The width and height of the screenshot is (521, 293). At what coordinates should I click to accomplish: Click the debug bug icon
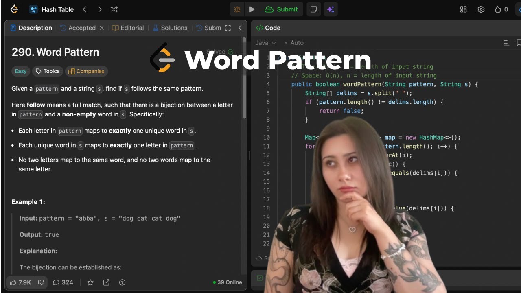pyautogui.click(x=237, y=9)
